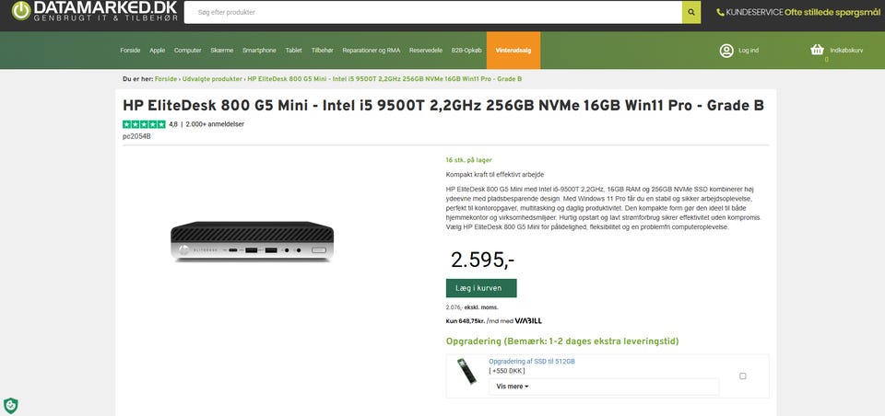The width and height of the screenshot is (885, 416).
Task: Open the Computer menu
Action: click(187, 50)
